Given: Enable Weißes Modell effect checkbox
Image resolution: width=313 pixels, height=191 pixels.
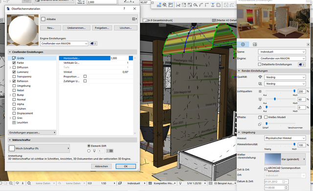Looking at the screenshot, I should pyautogui.click(x=266, y=117).
